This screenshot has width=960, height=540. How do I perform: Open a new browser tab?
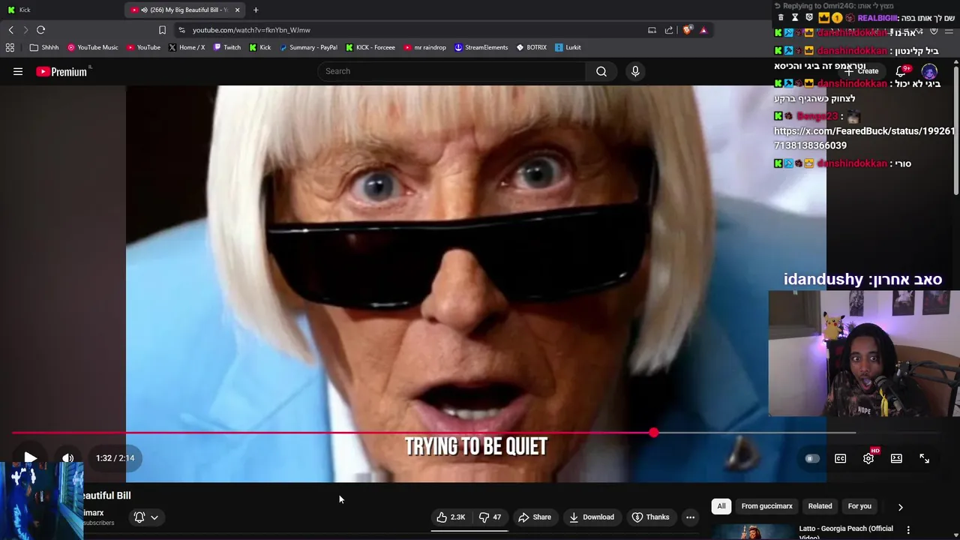click(x=256, y=10)
